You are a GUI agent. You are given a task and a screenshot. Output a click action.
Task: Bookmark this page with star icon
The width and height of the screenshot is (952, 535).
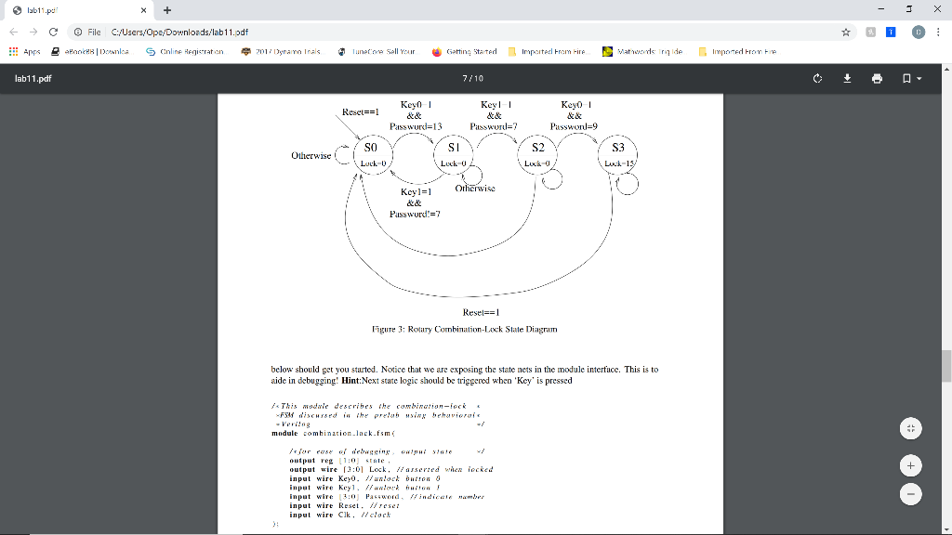click(845, 33)
